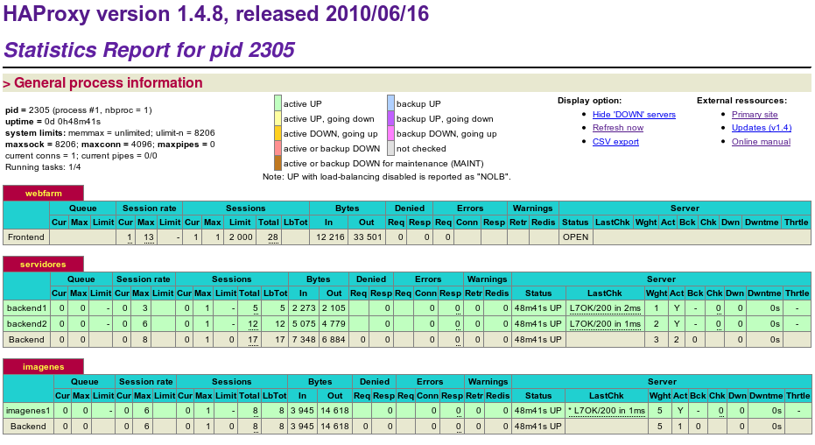Click the Refresh now link
The width and height of the screenshot is (815, 445).
(618, 128)
